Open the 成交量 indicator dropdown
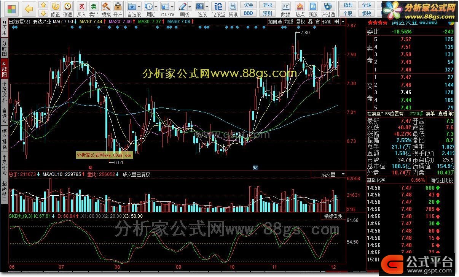 [x=328, y=174]
